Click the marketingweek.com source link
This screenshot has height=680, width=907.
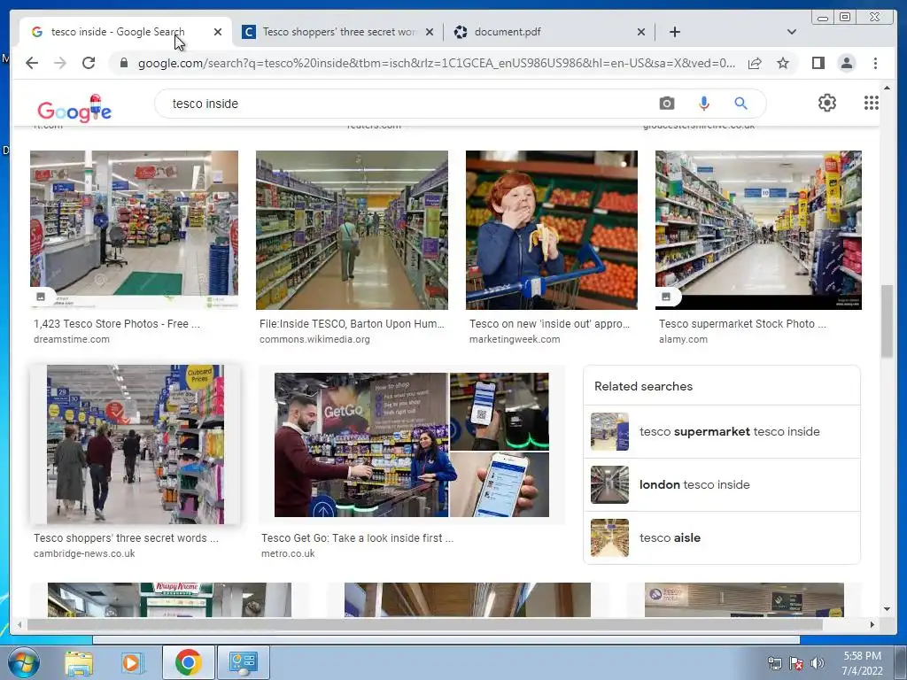[x=515, y=339]
